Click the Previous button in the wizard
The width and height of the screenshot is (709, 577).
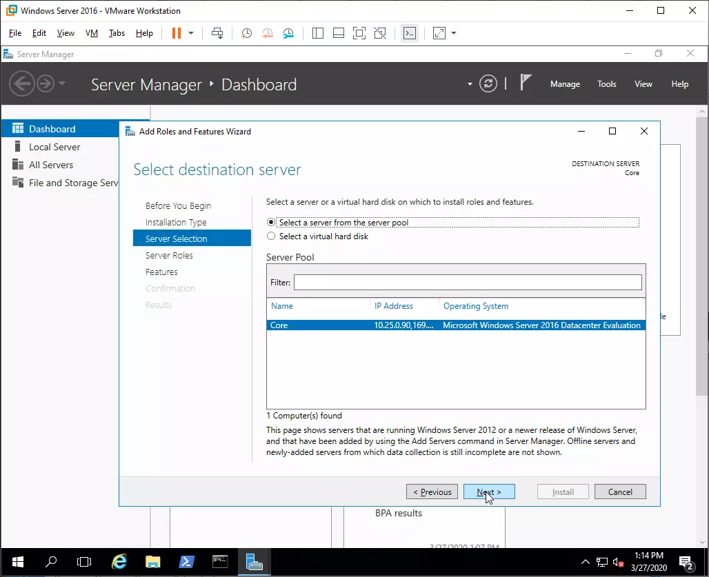[432, 492]
